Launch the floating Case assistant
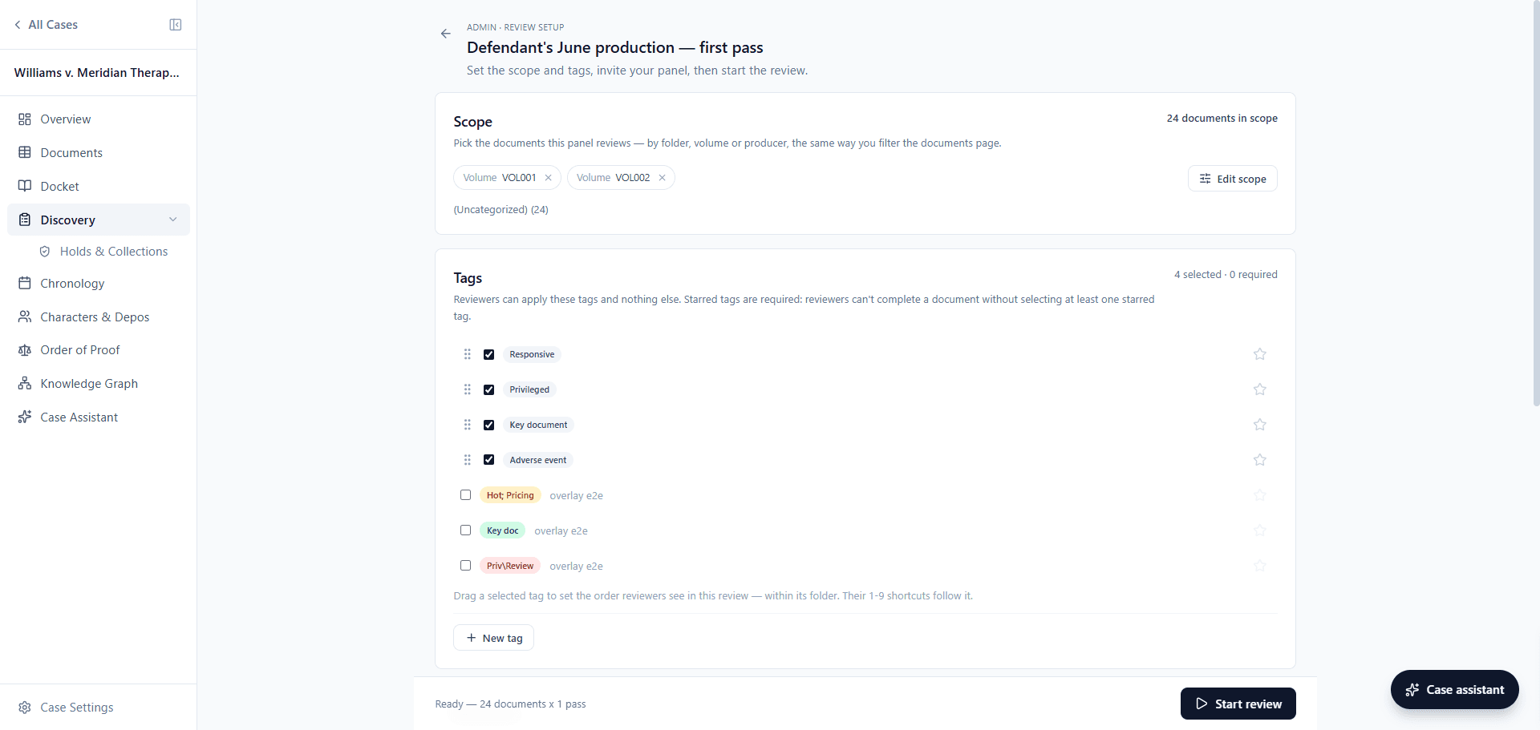 [x=1455, y=690]
